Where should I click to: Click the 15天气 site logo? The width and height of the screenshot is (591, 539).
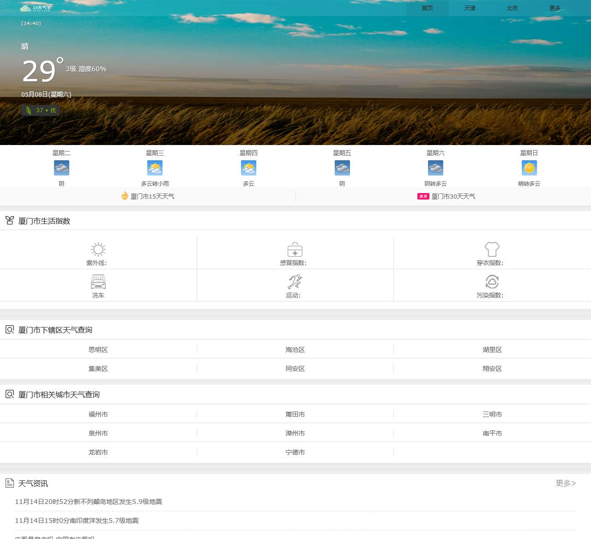(35, 8)
